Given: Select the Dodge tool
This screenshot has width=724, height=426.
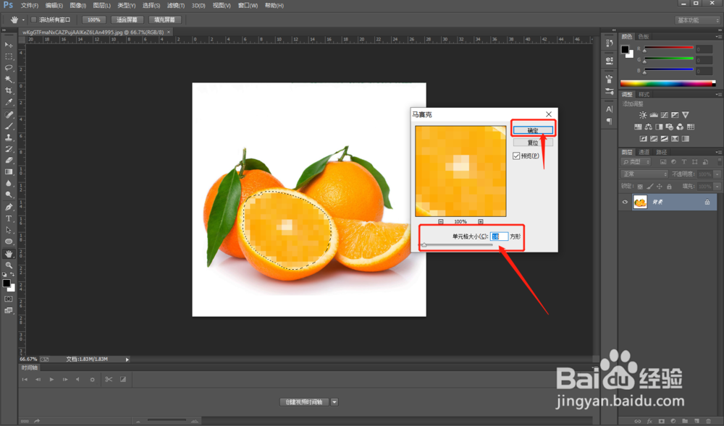Looking at the screenshot, I should [x=8, y=195].
